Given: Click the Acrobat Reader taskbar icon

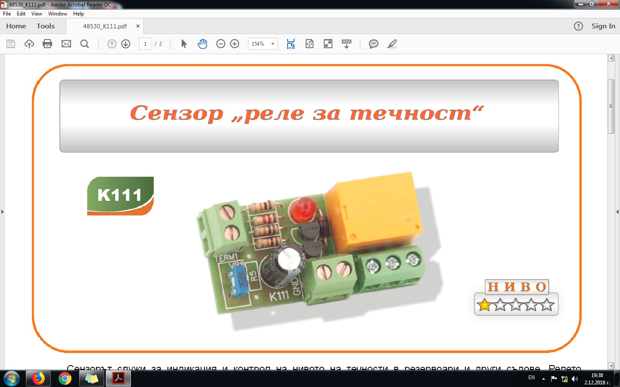Looking at the screenshot, I should coord(118,379).
